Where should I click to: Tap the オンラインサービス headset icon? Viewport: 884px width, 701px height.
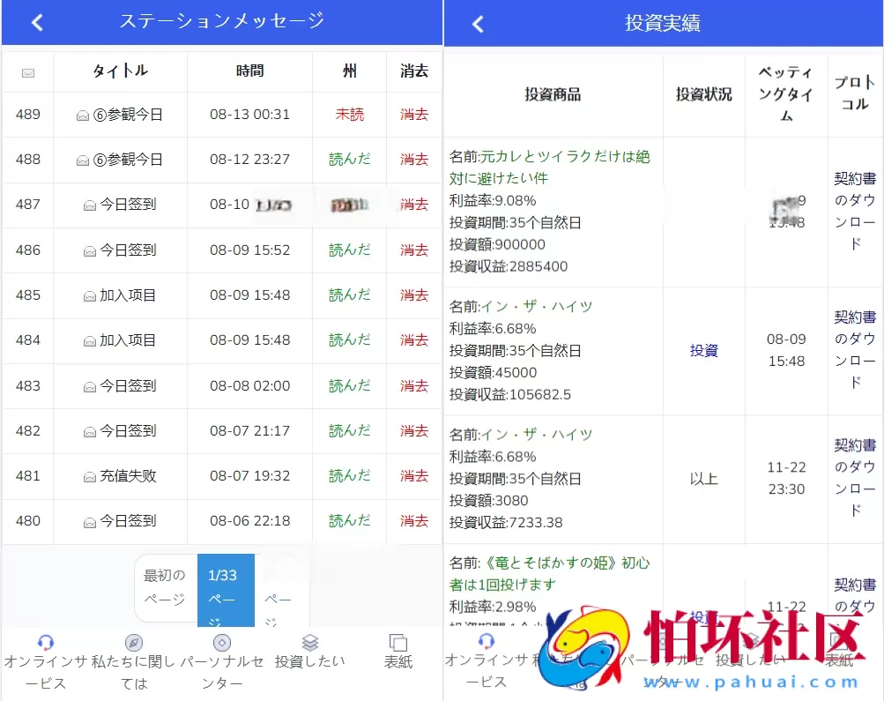click(x=46, y=642)
